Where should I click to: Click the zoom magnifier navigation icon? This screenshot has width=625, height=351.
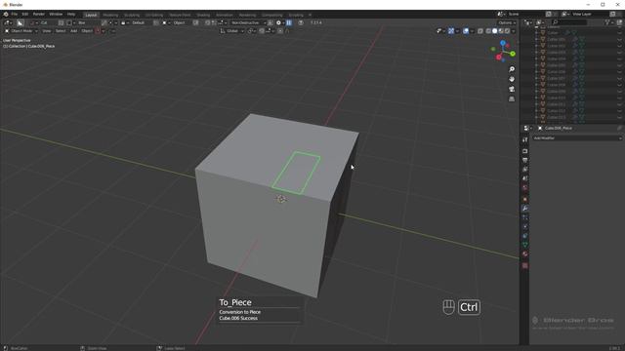pos(512,69)
